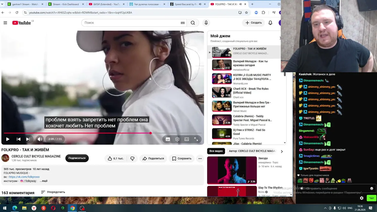The image size is (377, 212).
Task: Open the Звезда recommended video thumbnail
Action: (x=232, y=170)
